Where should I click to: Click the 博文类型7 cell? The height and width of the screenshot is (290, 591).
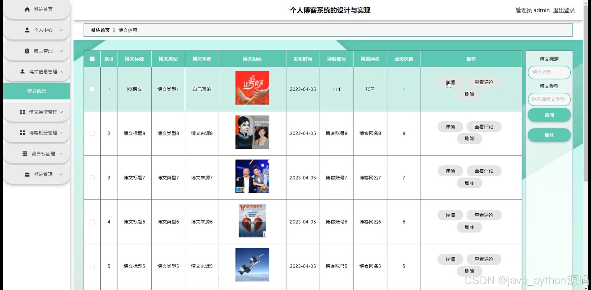pyautogui.click(x=168, y=178)
